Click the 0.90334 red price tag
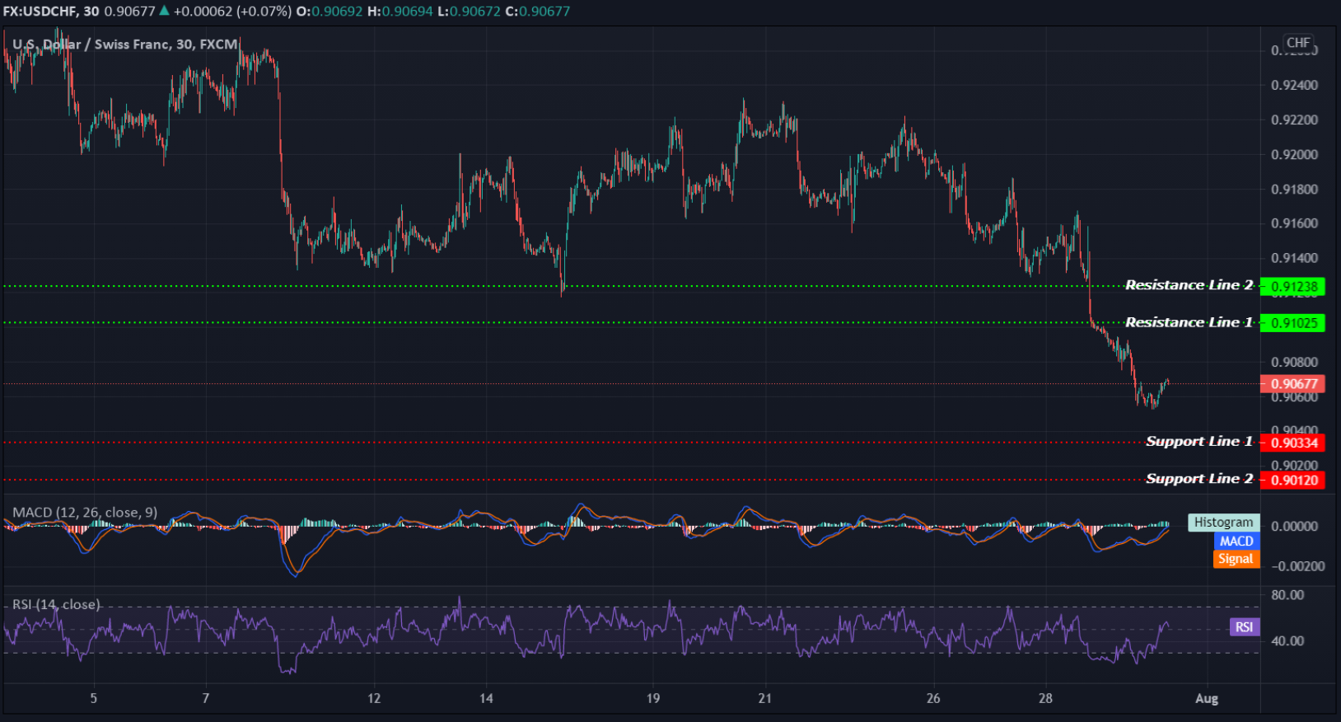Viewport: 1341px width, 722px height. 1292,443
